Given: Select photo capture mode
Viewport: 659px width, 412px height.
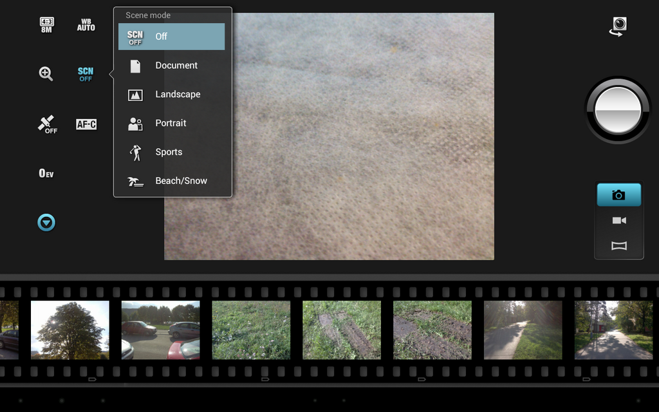Looking at the screenshot, I should [x=618, y=195].
